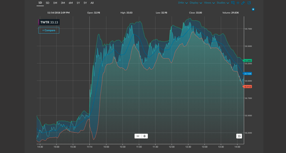Image resolution: width=286 pixels, height=153 pixels.
Task: Click the 15:30 time axis label
Action: point(73,147)
